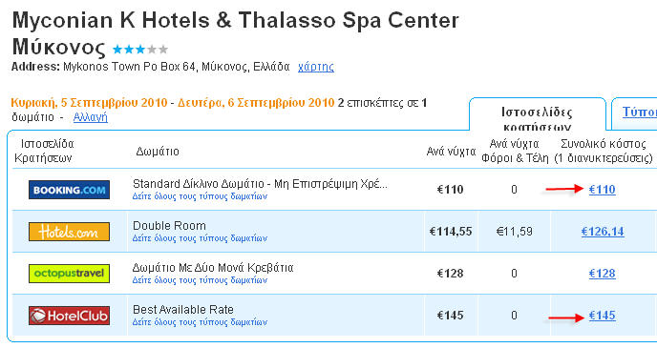Click the hotel star rating
Image resolution: width=657 pixels, height=348 pixels.
coord(140,50)
